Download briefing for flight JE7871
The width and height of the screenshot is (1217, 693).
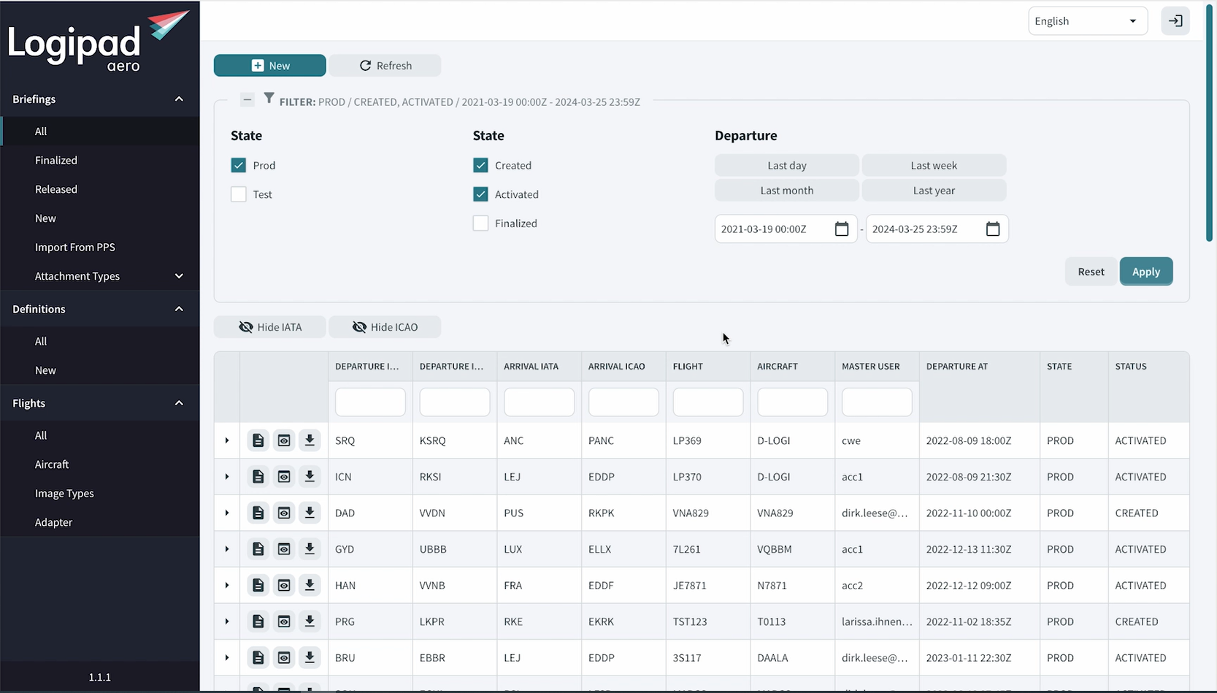310,585
